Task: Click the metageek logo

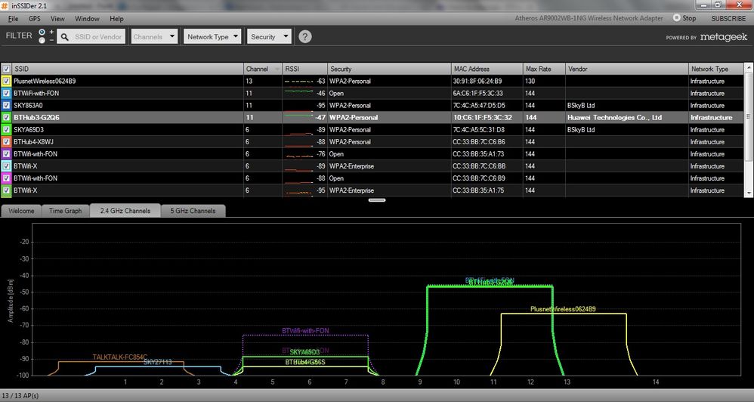Action: [723, 37]
